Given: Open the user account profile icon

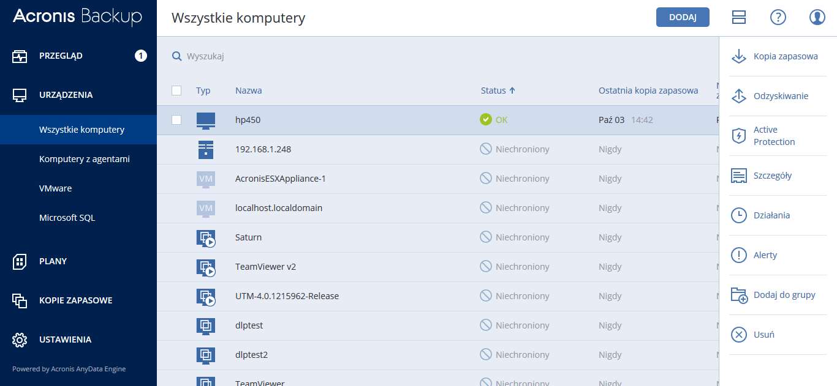Looking at the screenshot, I should tap(817, 18).
